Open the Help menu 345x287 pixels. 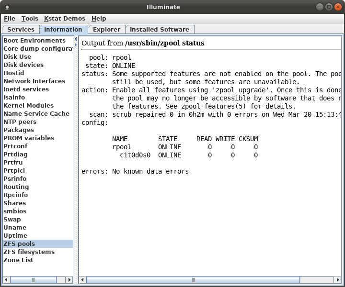click(99, 19)
